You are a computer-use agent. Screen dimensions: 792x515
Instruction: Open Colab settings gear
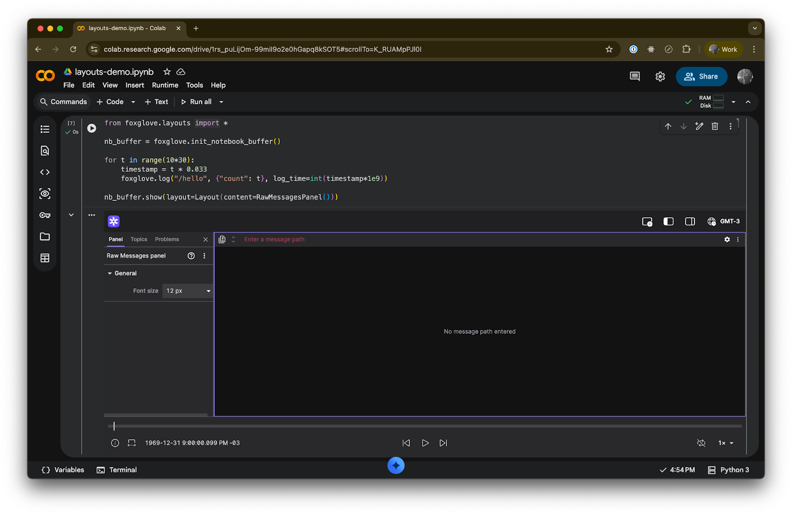(660, 77)
